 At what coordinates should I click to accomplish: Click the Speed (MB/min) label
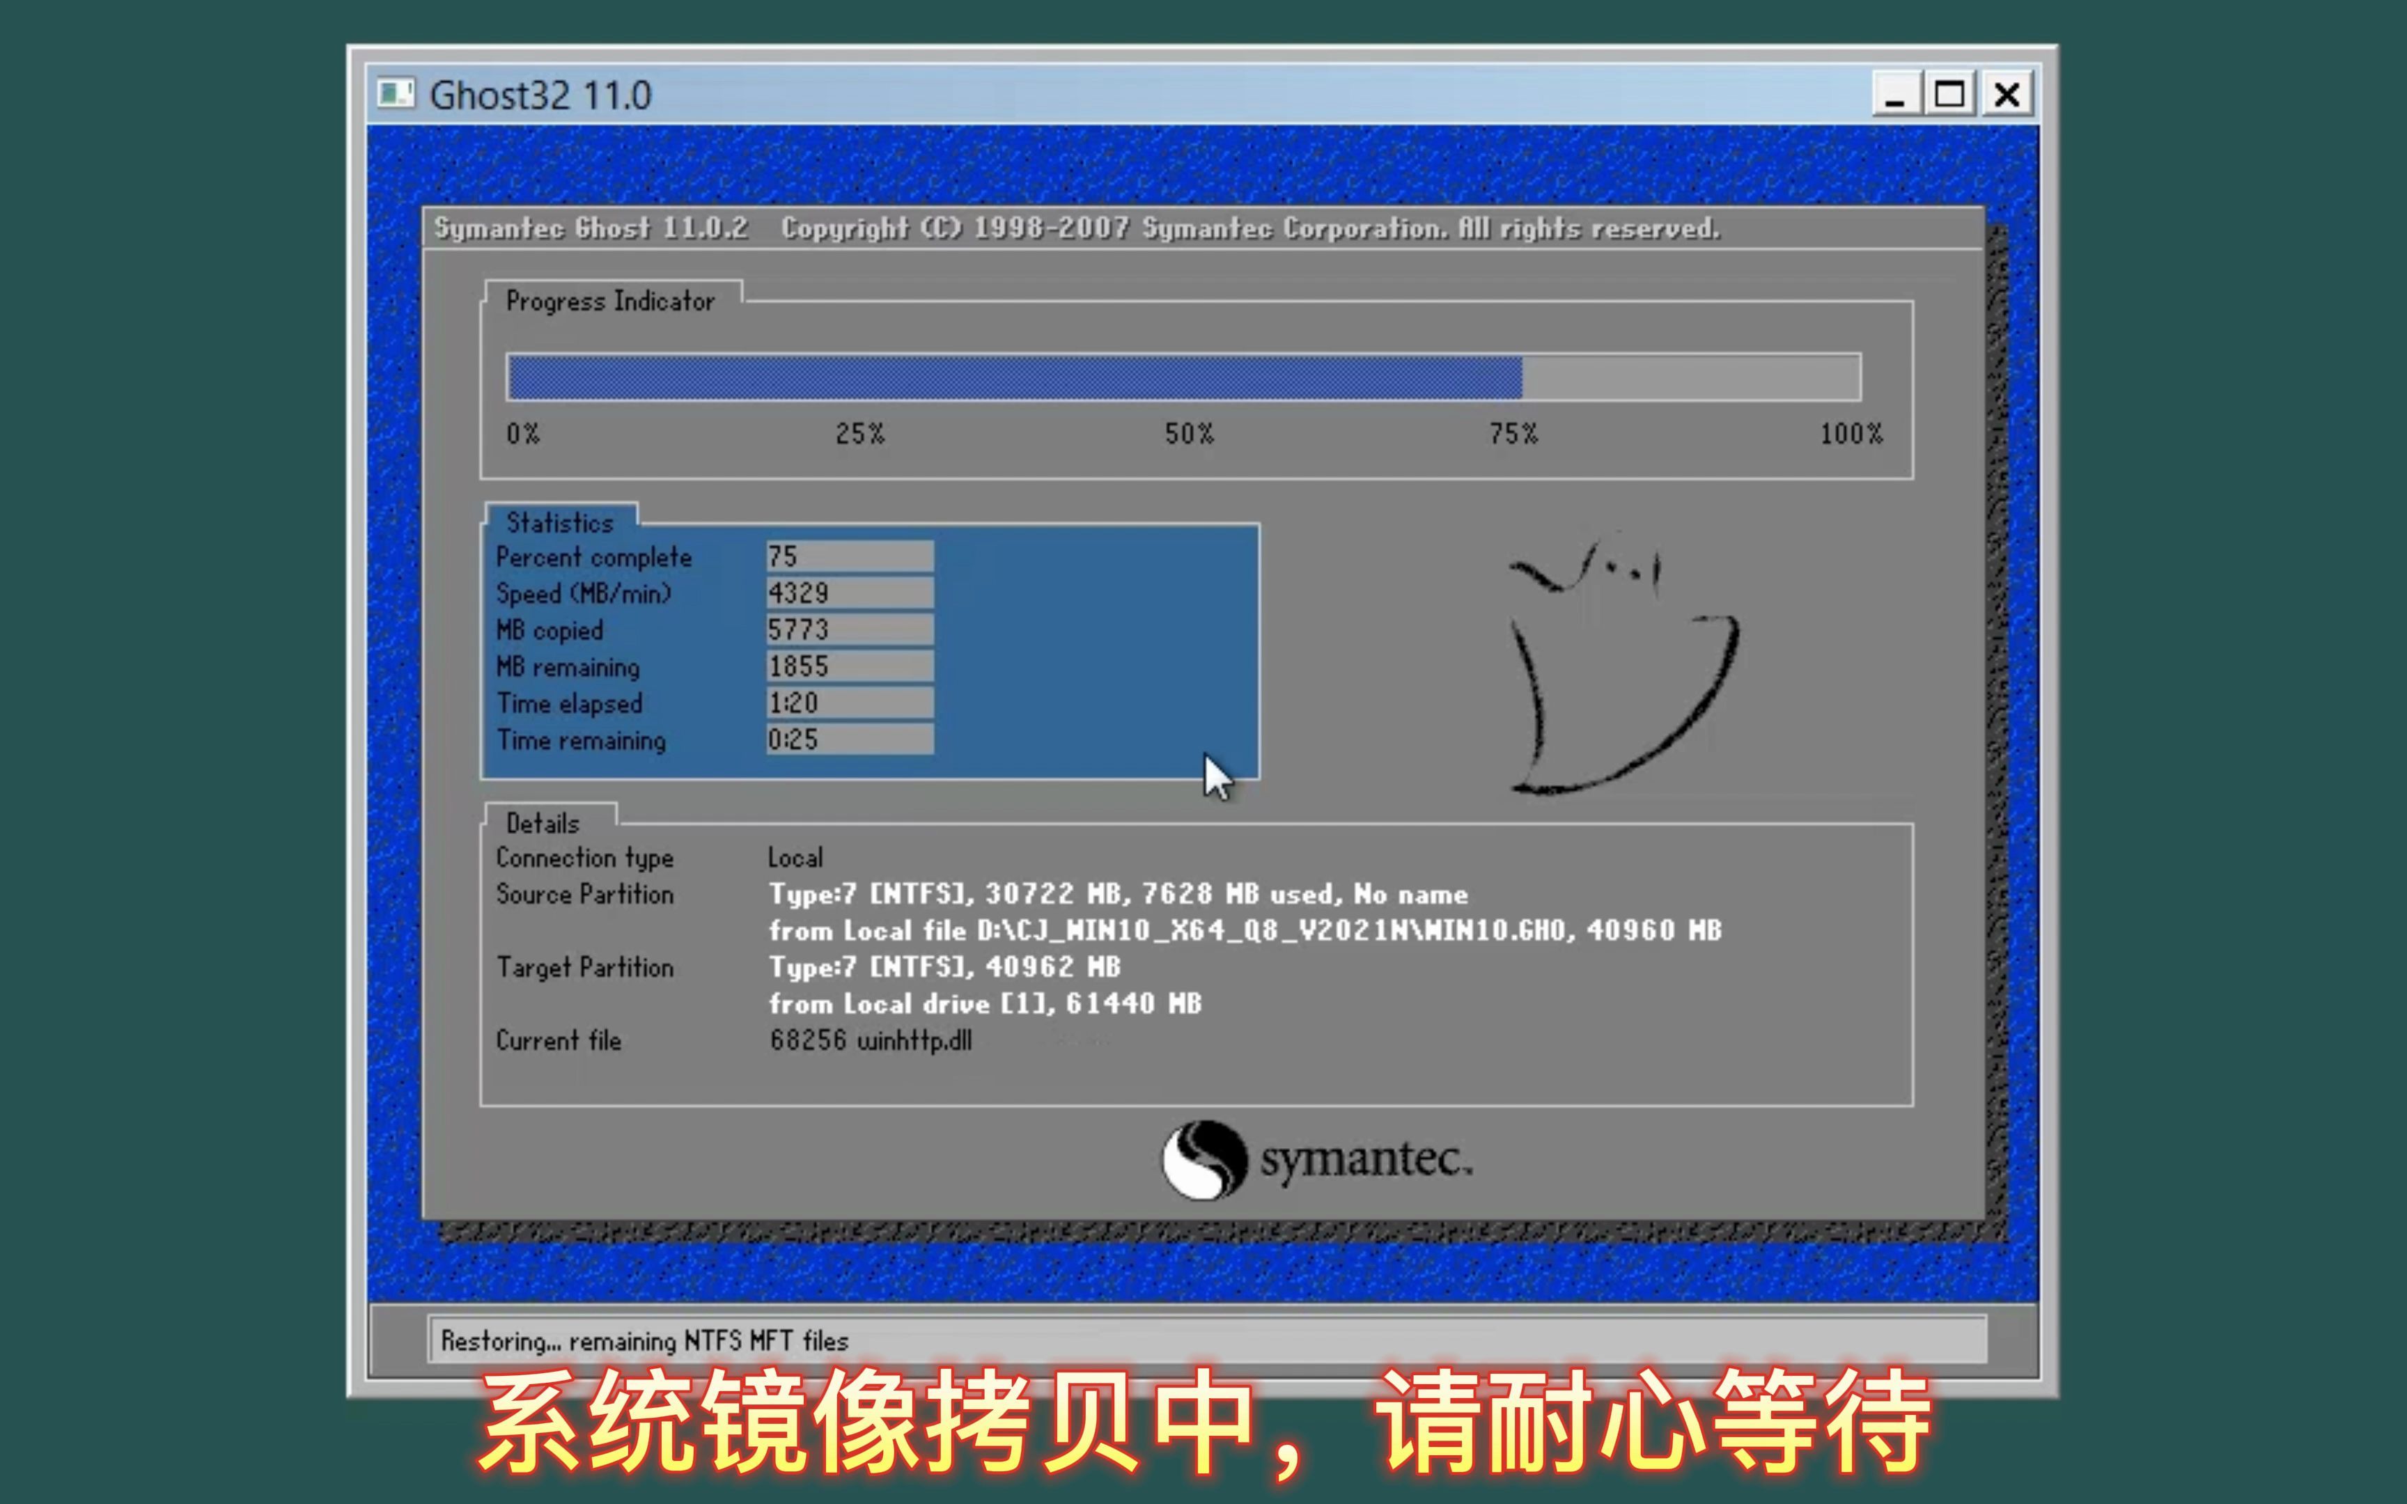tap(584, 594)
